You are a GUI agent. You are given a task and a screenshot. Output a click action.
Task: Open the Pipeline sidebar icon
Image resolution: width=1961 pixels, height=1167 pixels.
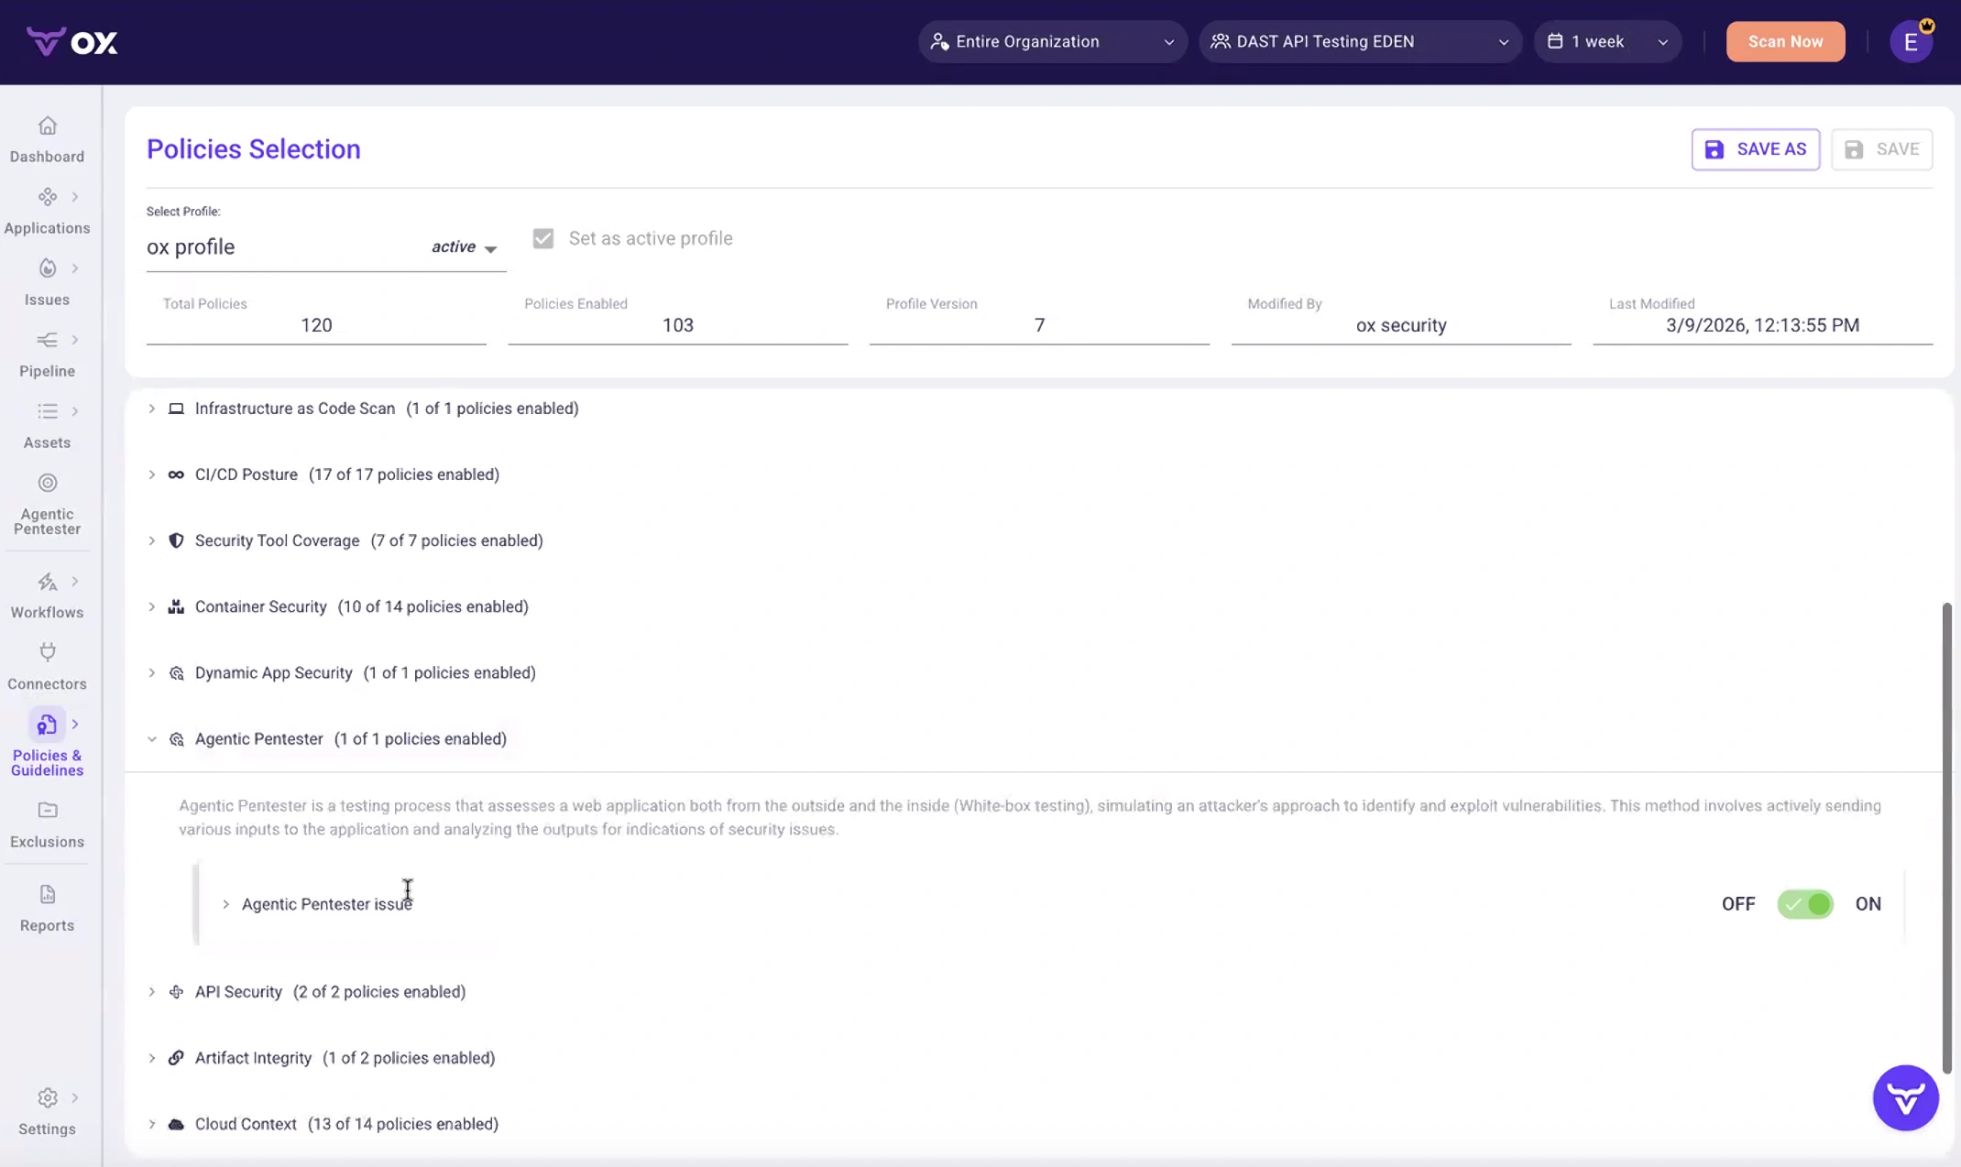click(x=48, y=340)
